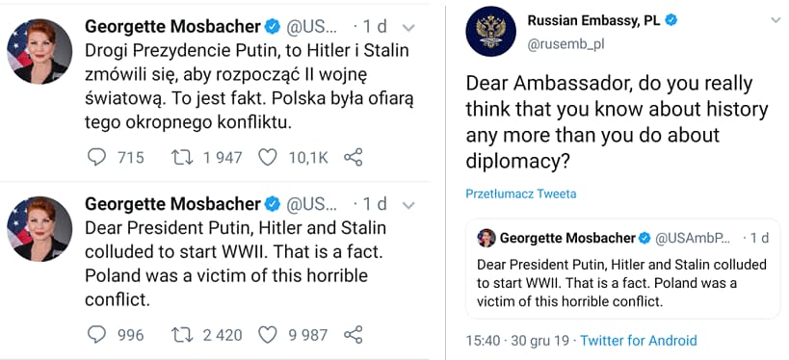Share the English Mosbacher tweet
The width and height of the screenshot is (789, 360).
pyautogui.click(x=354, y=335)
